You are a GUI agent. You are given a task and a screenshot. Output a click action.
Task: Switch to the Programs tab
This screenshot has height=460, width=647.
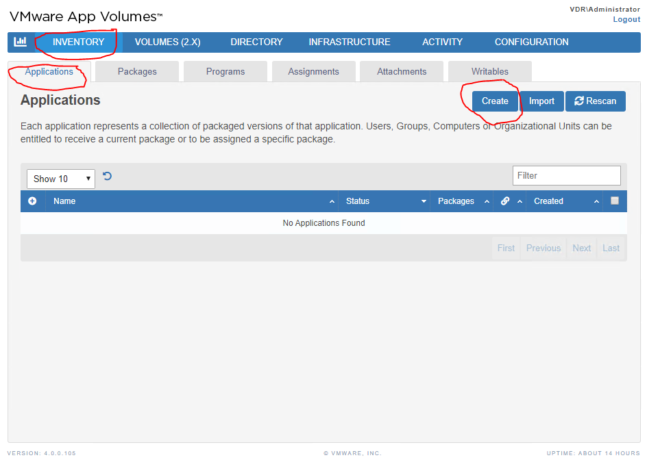pyautogui.click(x=225, y=72)
